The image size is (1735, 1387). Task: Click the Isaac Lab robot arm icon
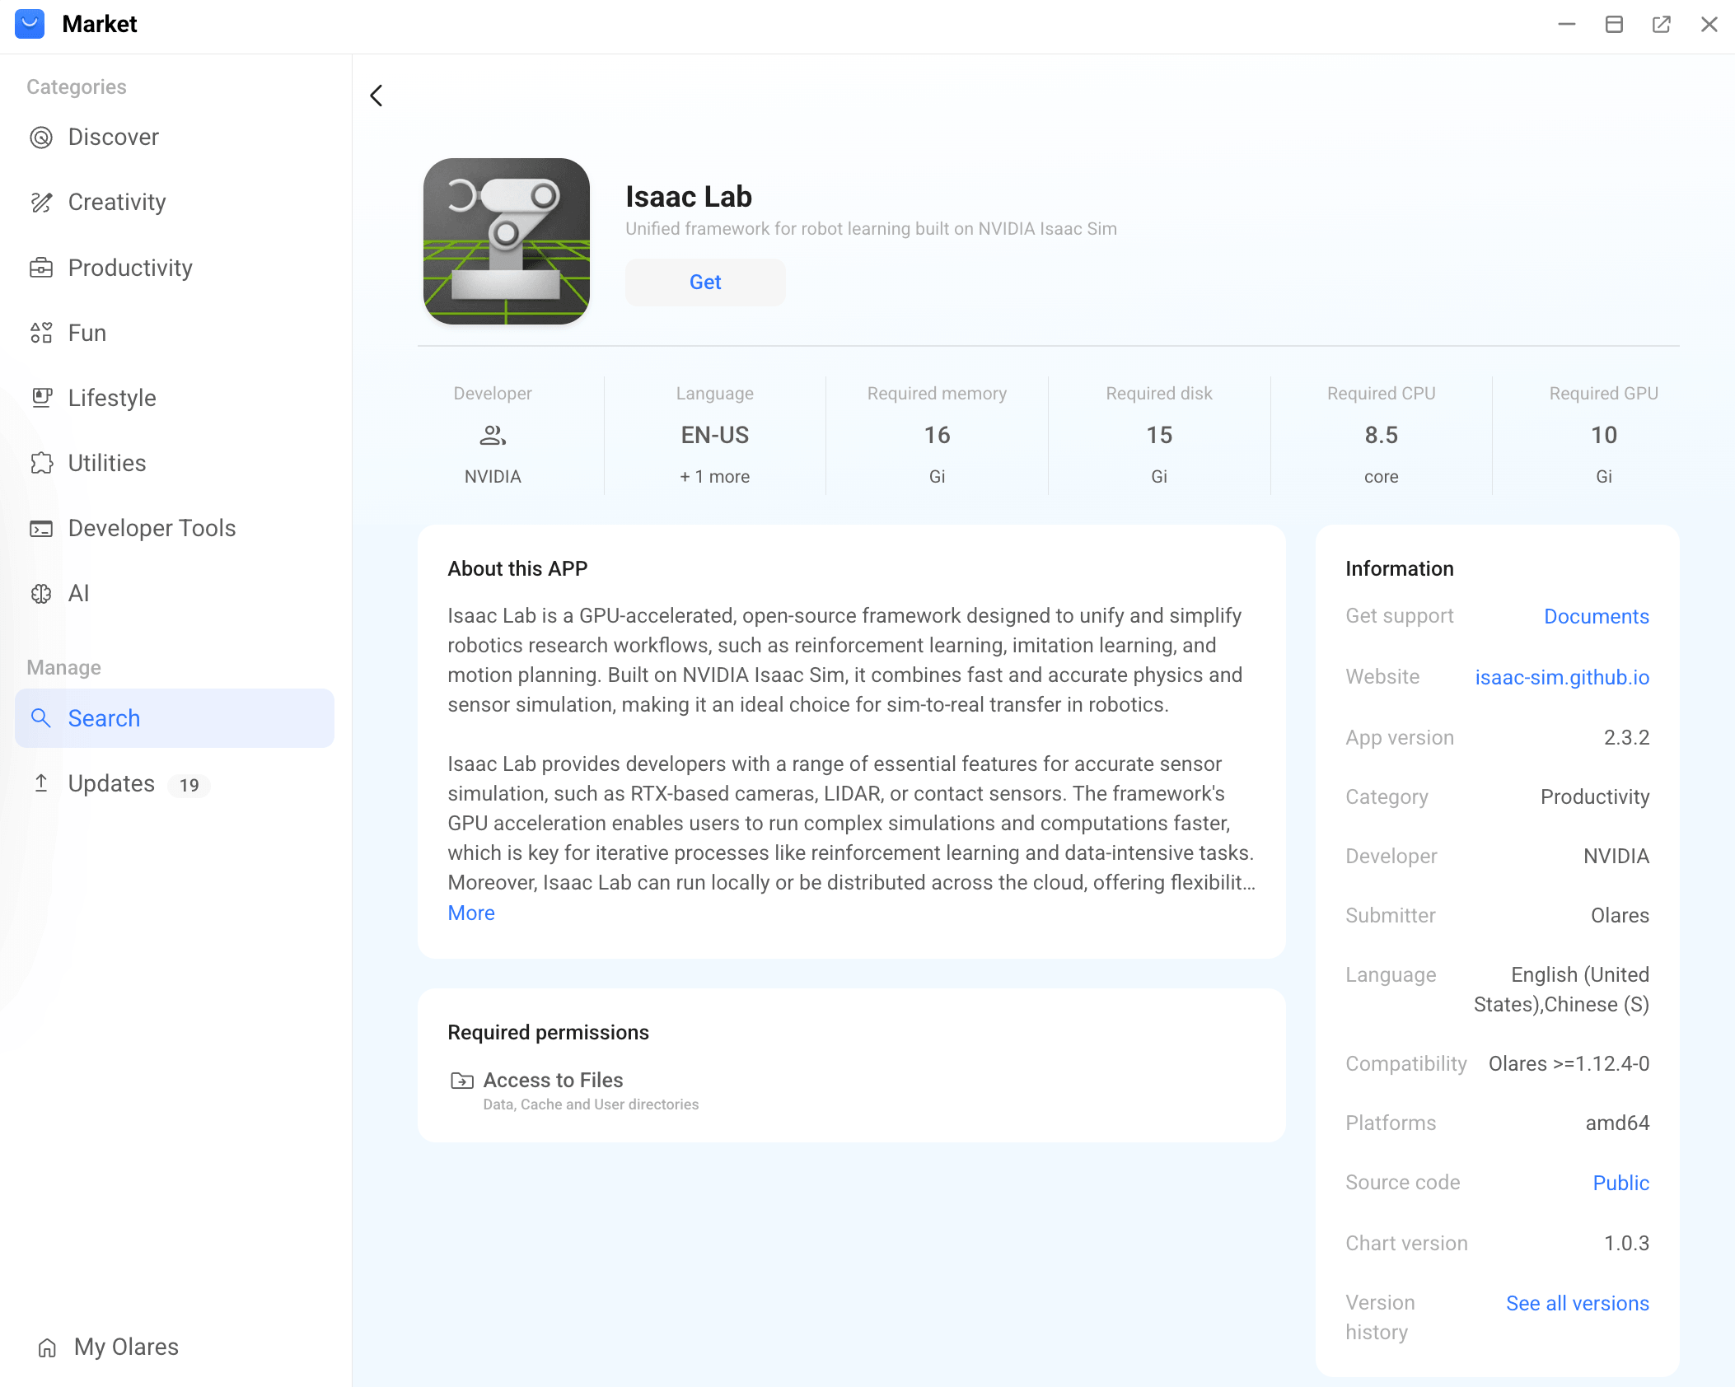point(507,241)
